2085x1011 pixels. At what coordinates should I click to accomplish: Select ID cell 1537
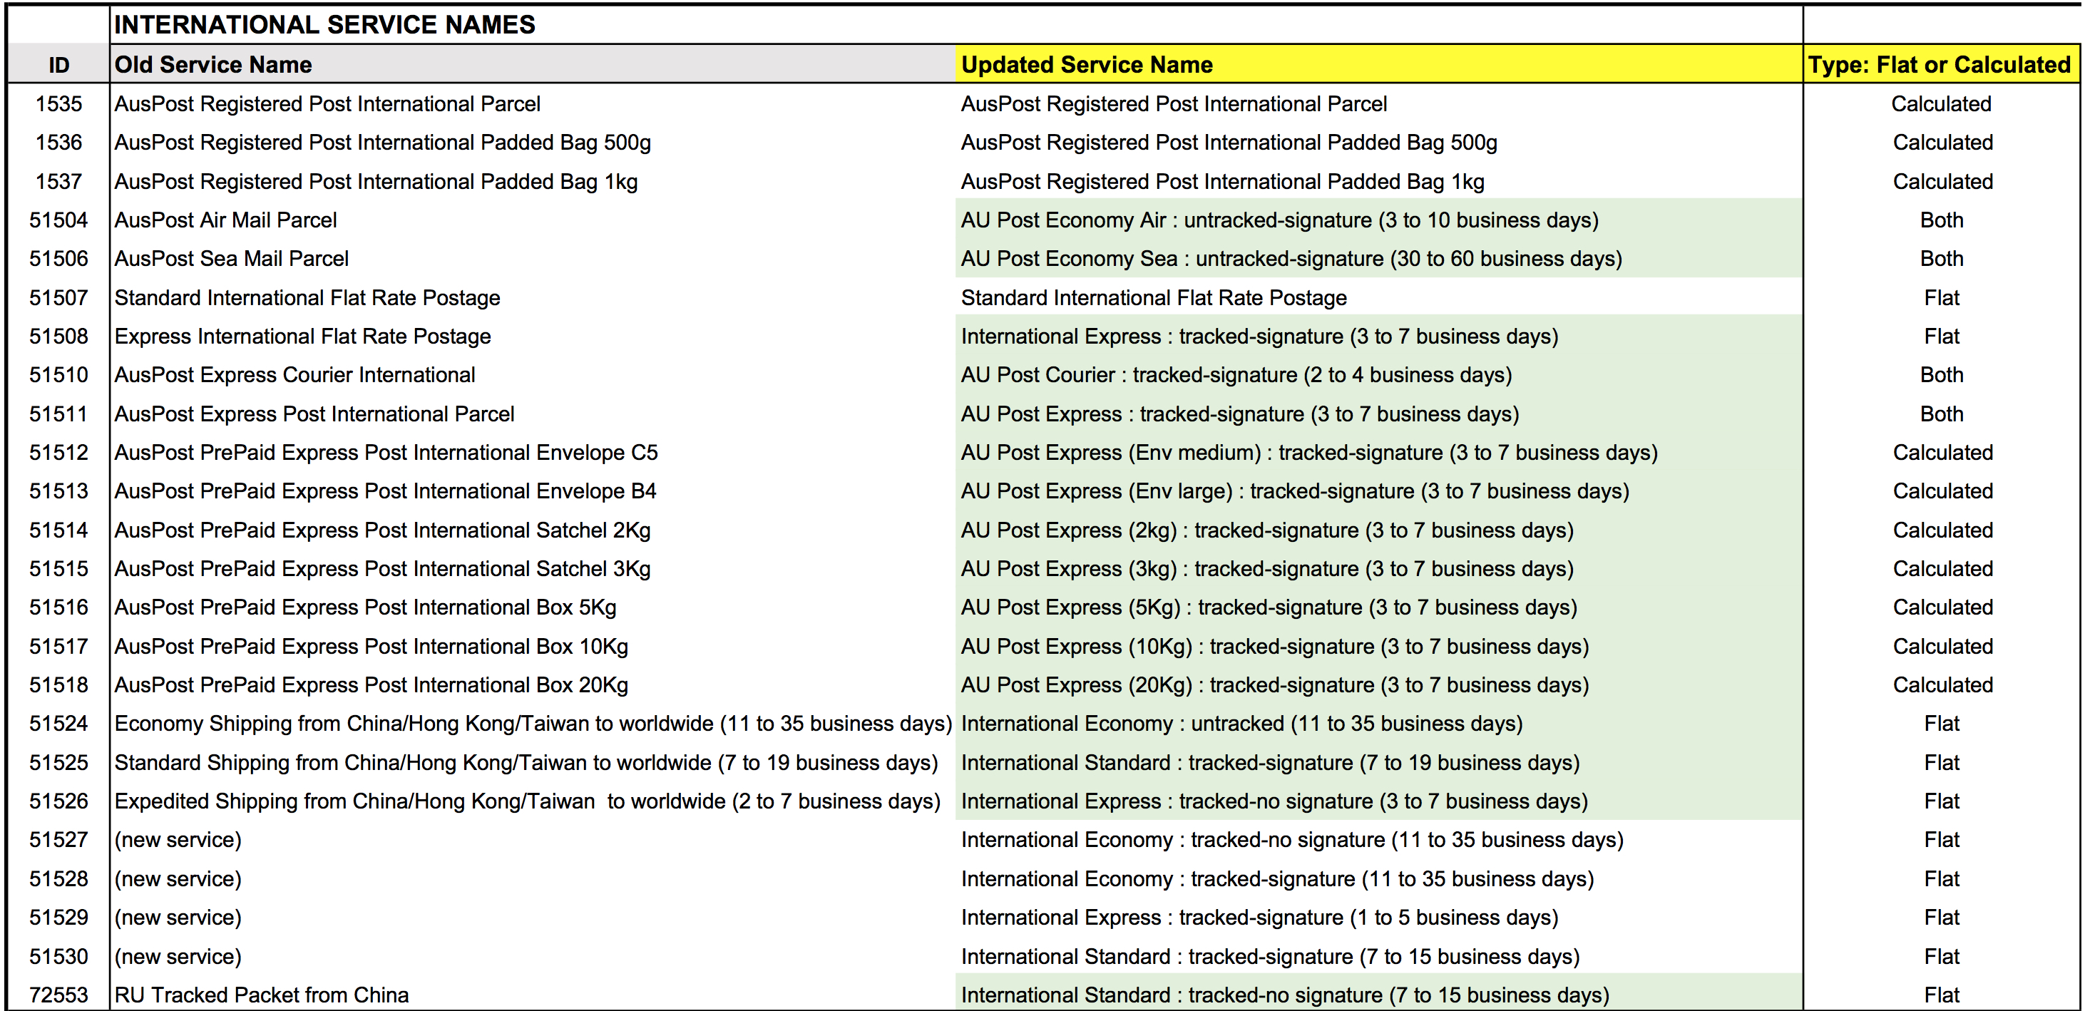click(x=58, y=181)
